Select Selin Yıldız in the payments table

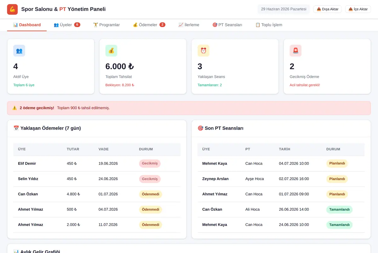(x=28, y=179)
